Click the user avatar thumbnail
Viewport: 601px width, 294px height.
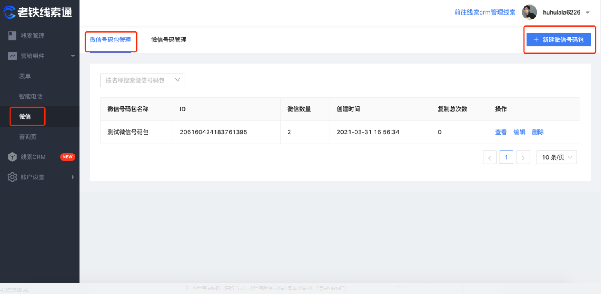(x=530, y=12)
